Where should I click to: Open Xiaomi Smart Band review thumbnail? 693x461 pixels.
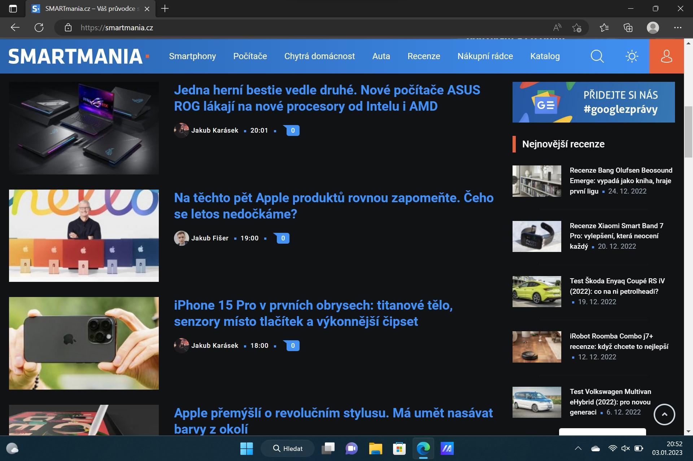(537, 236)
